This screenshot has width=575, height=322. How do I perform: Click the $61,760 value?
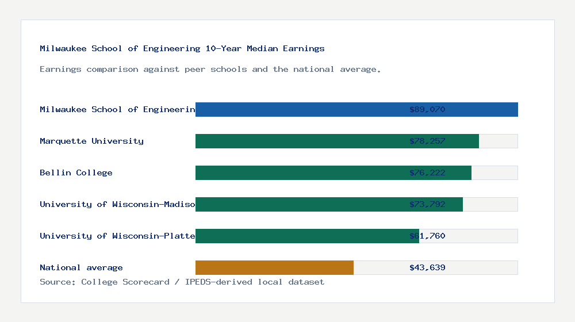tap(427, 236)
